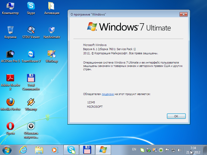
Task: Switch to Total Commander taskbar button
Action: [87, 150]
